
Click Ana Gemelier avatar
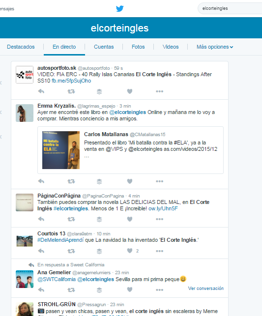[25, 279]
